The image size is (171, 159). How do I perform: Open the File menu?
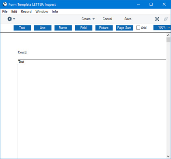[x=5, y=12]
